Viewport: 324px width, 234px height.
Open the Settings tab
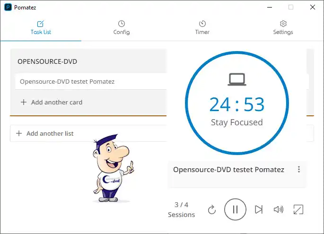(x=283, y=28)
